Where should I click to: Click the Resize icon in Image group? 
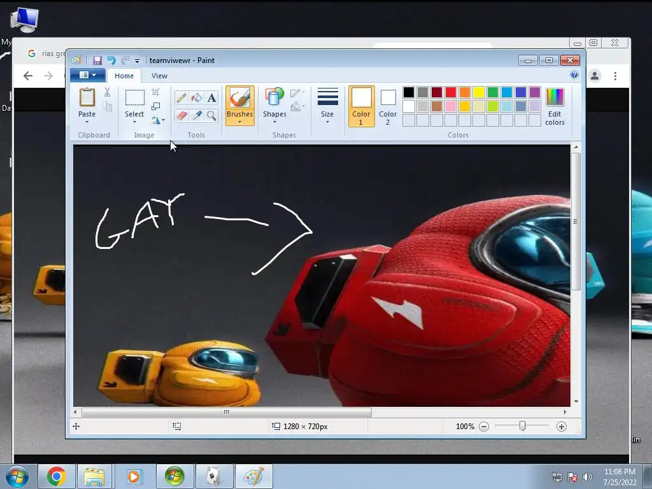155,106
